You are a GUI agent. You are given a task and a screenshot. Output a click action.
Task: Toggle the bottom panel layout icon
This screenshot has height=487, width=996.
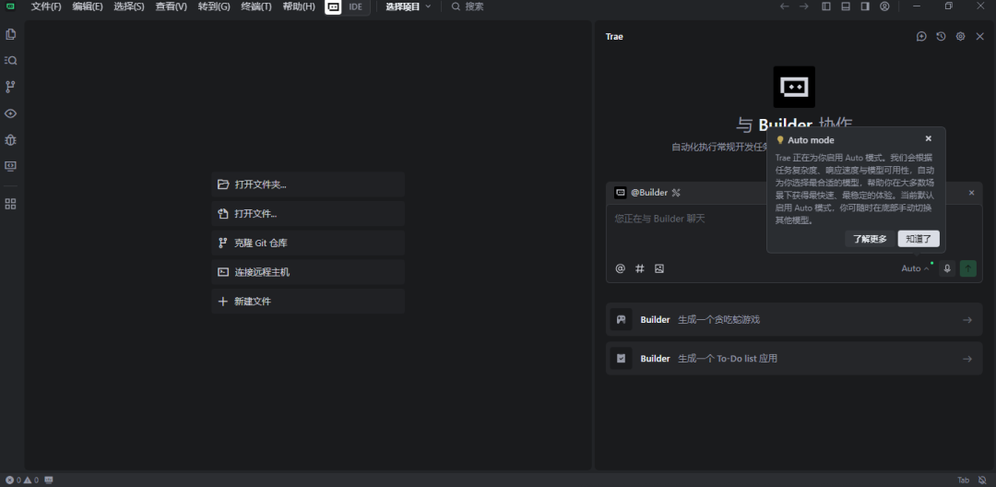[x=846, y=6]
